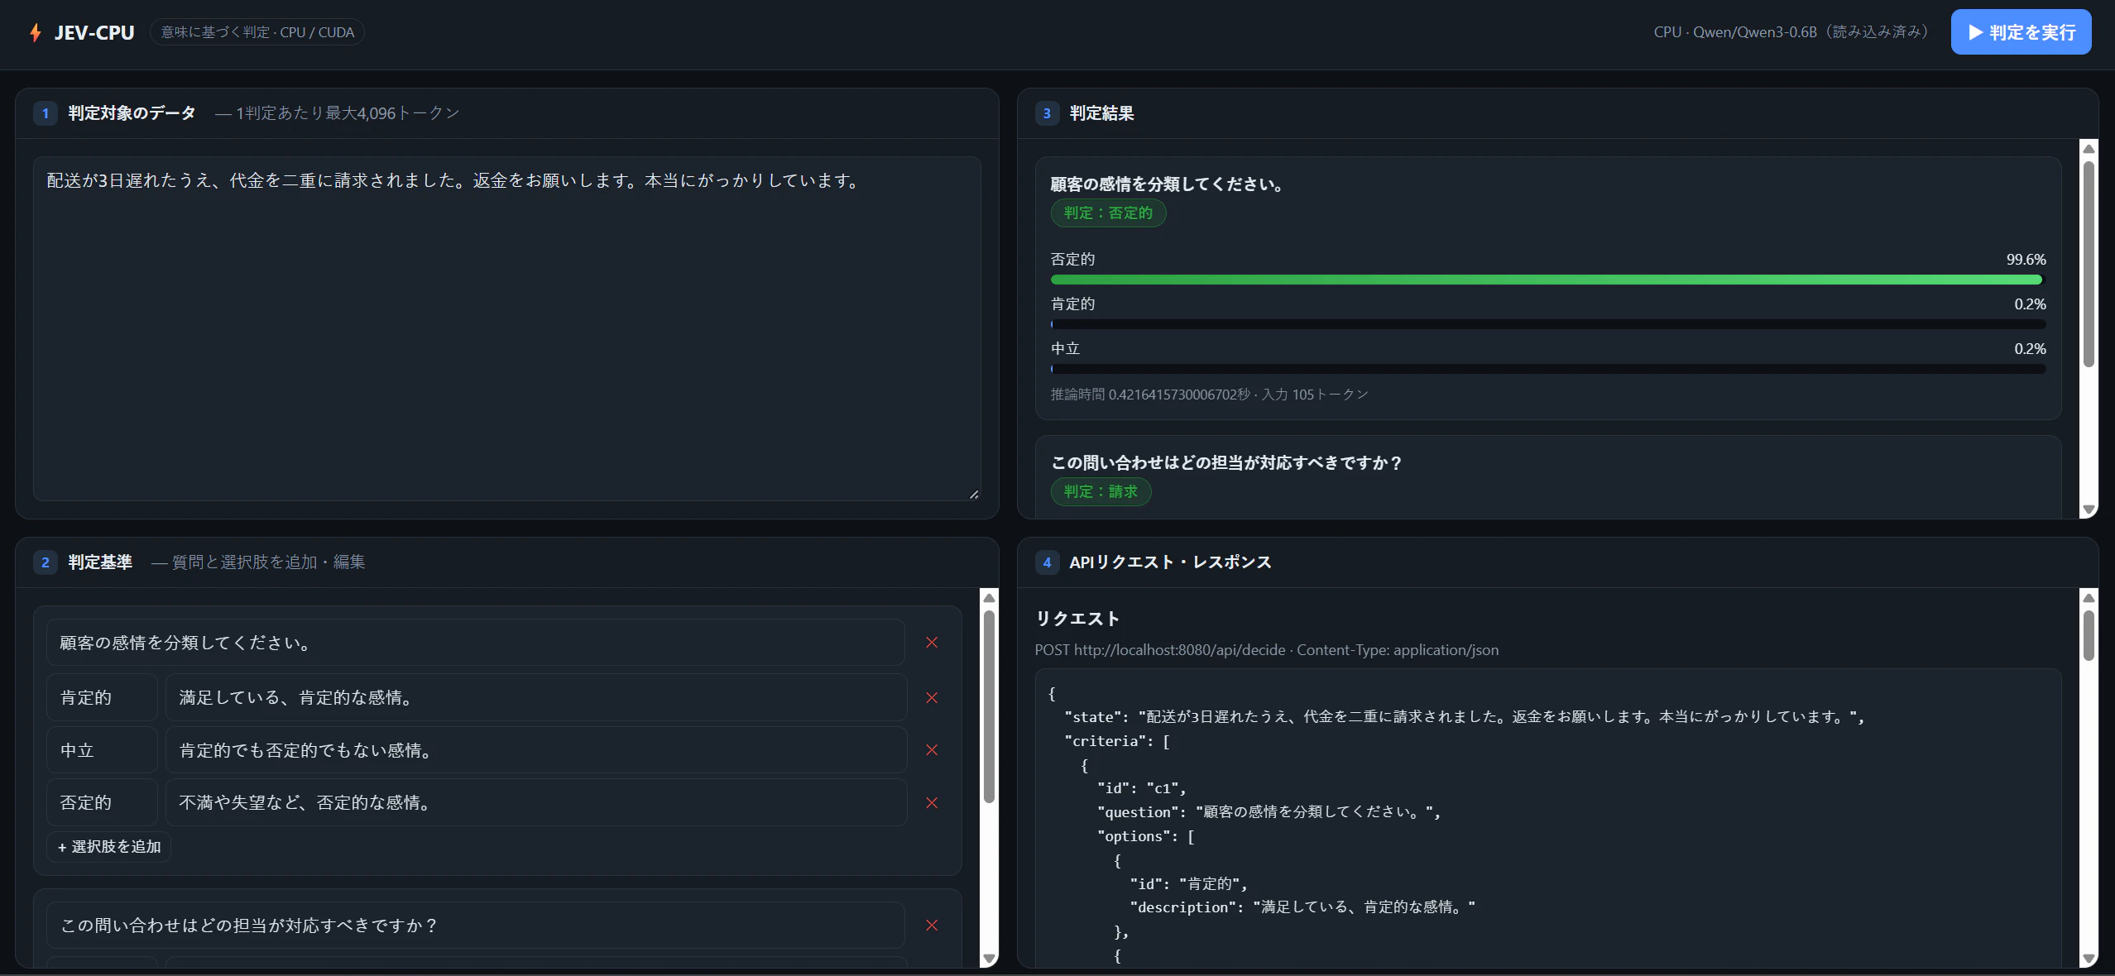Click the API panel scrollbar up arrow
The width and height of the screenshot is (2115, 976).
click(2089, 598)
